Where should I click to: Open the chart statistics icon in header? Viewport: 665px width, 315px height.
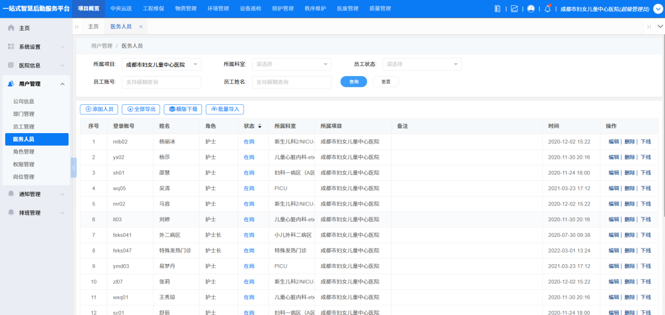[x=514, y=9]
